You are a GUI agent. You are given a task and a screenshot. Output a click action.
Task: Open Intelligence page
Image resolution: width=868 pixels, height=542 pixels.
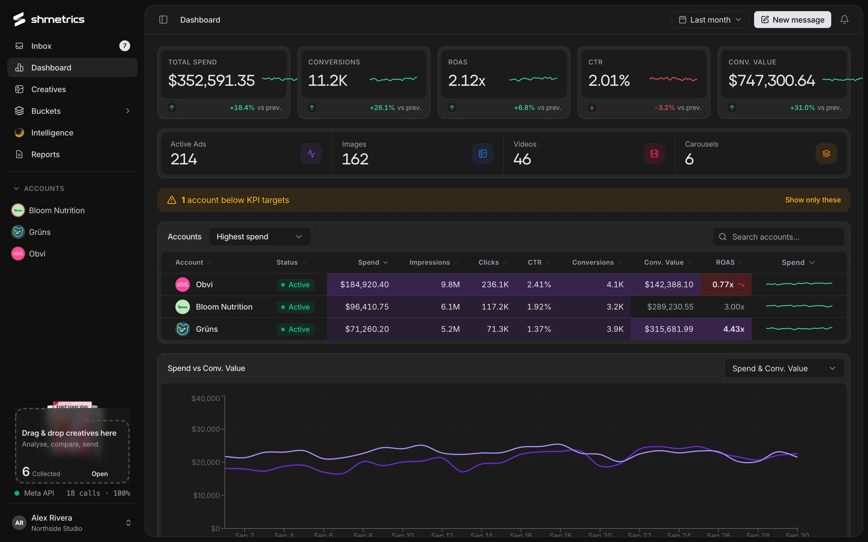(x=72, y=132)
